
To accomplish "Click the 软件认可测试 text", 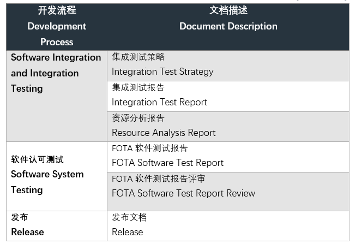I will click(x=37, y=159).
